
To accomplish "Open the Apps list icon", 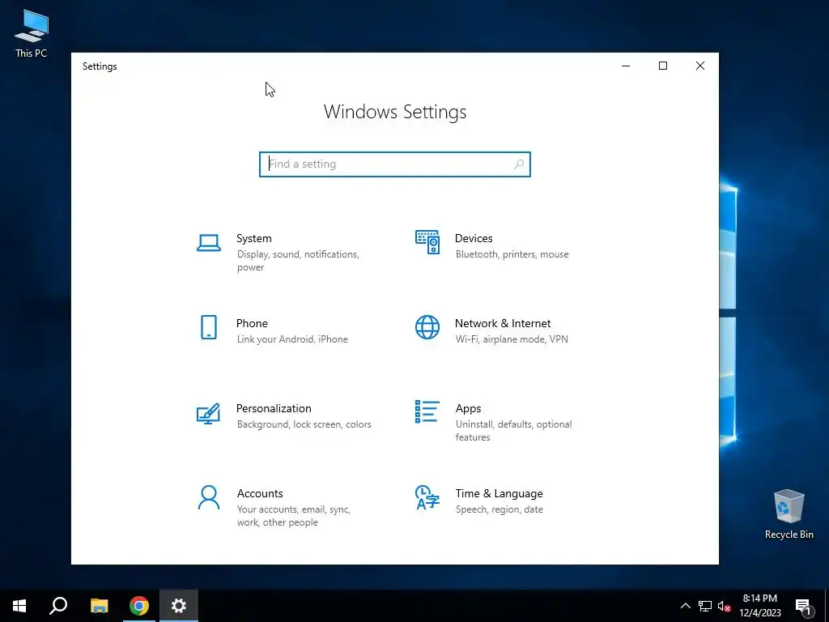I will coord(427,411).
